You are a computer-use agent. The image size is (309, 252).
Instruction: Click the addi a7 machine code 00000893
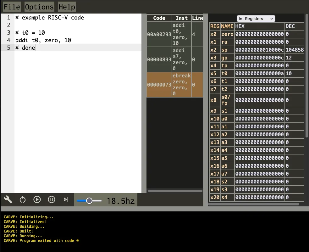point(159,59)
